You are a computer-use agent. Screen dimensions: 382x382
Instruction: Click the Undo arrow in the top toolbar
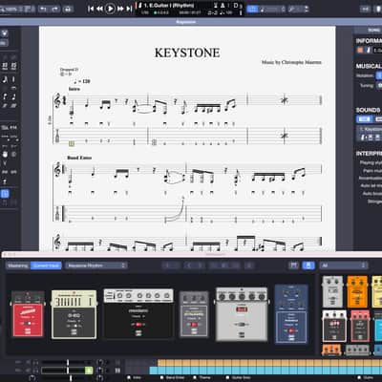[x=43, y=9]
